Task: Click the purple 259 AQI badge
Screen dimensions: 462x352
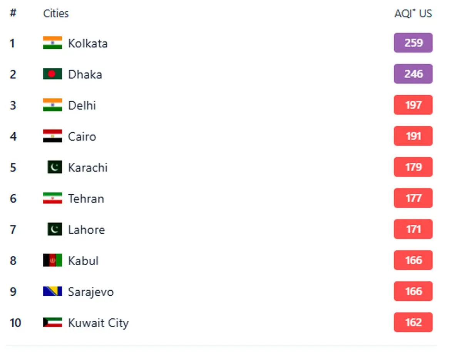Action: 413,43
